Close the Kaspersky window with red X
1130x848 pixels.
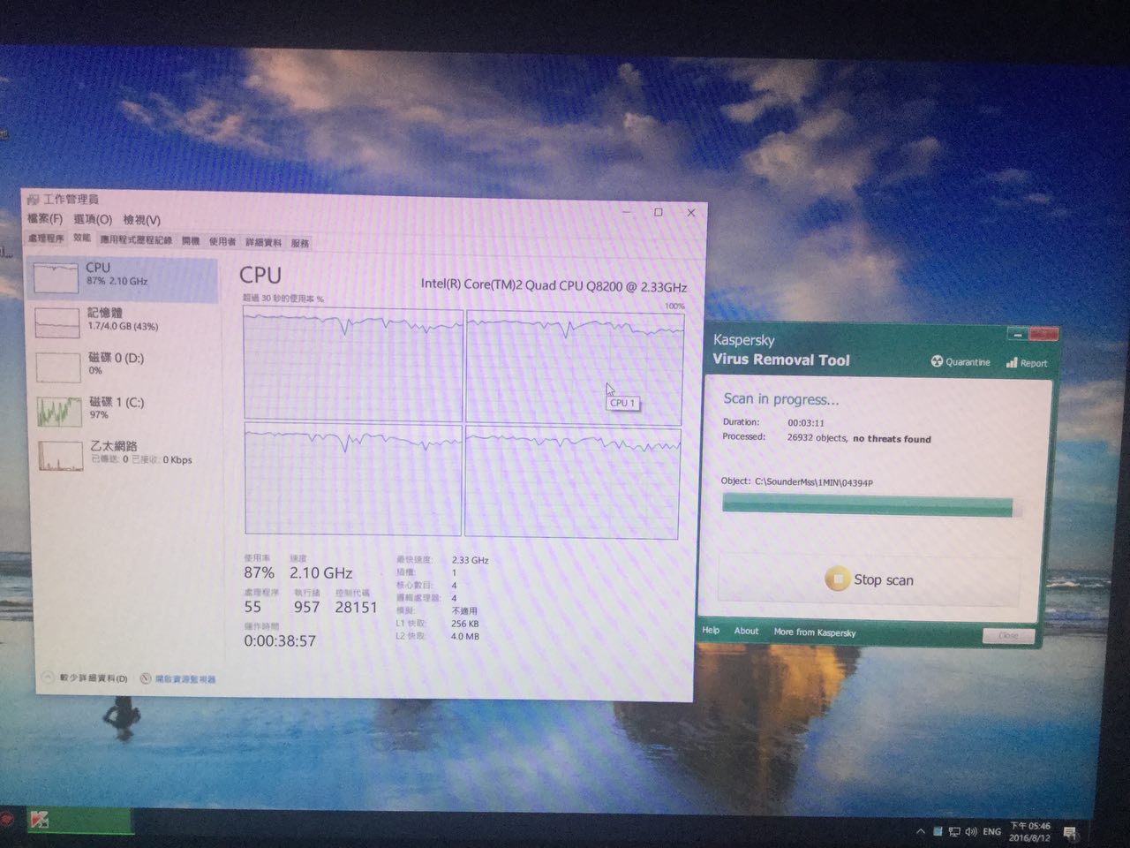(x=1043, y=334)
